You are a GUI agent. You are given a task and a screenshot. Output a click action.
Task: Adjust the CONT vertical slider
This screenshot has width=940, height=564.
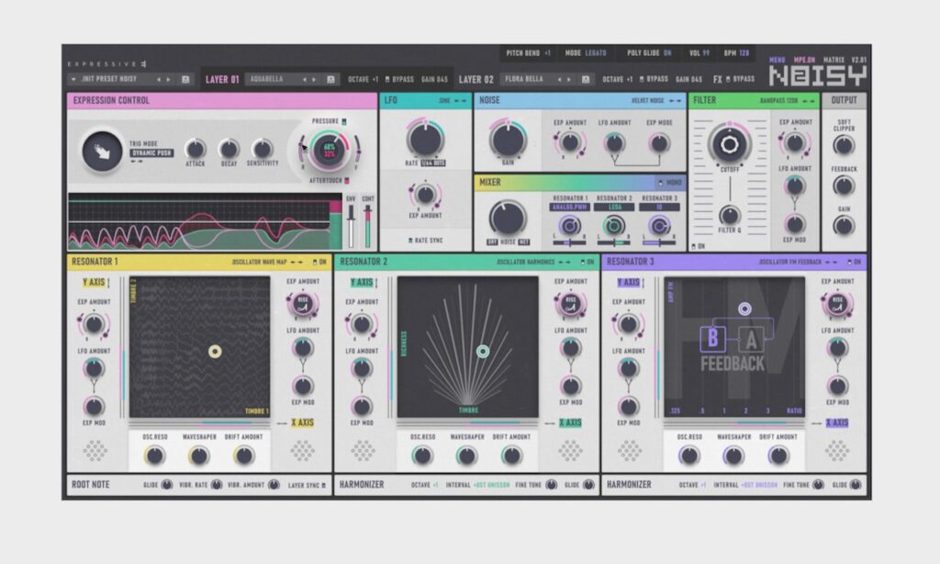[x=367, y=226]
